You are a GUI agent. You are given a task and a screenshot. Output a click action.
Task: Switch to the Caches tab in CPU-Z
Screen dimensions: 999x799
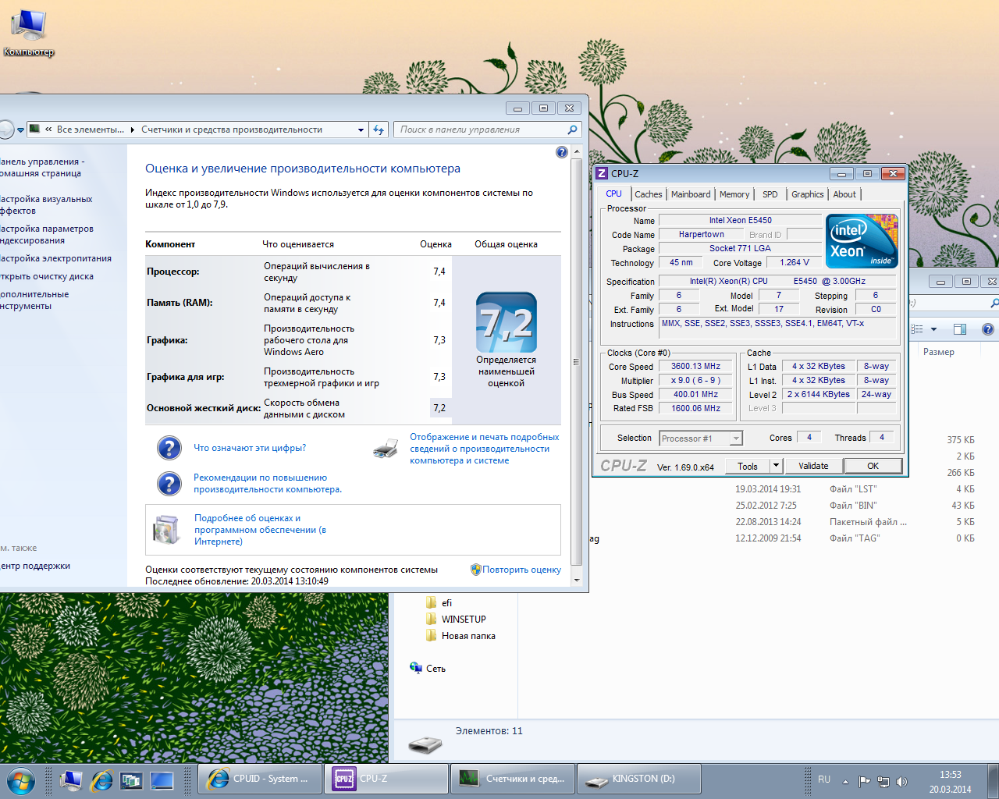pyautogui.click(x=648, y=194)
